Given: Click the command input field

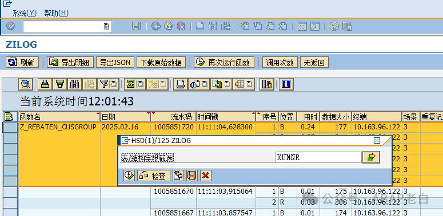Looking at the screenshot, I should tap(67, 26).
